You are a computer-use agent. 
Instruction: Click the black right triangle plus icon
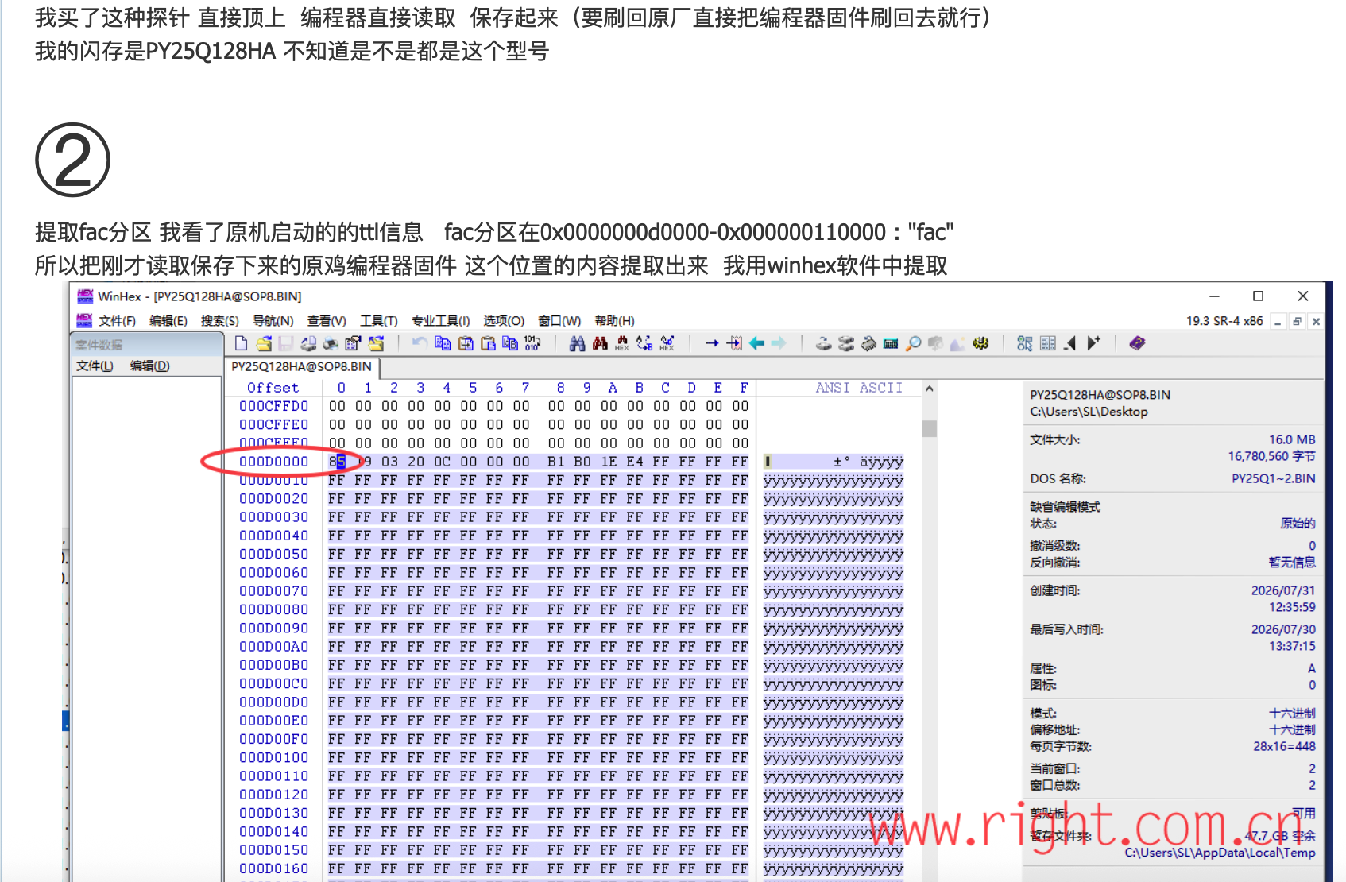click(x=1093, y=343)
